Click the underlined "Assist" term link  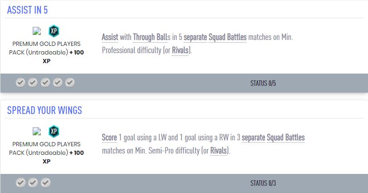(110, 37)
